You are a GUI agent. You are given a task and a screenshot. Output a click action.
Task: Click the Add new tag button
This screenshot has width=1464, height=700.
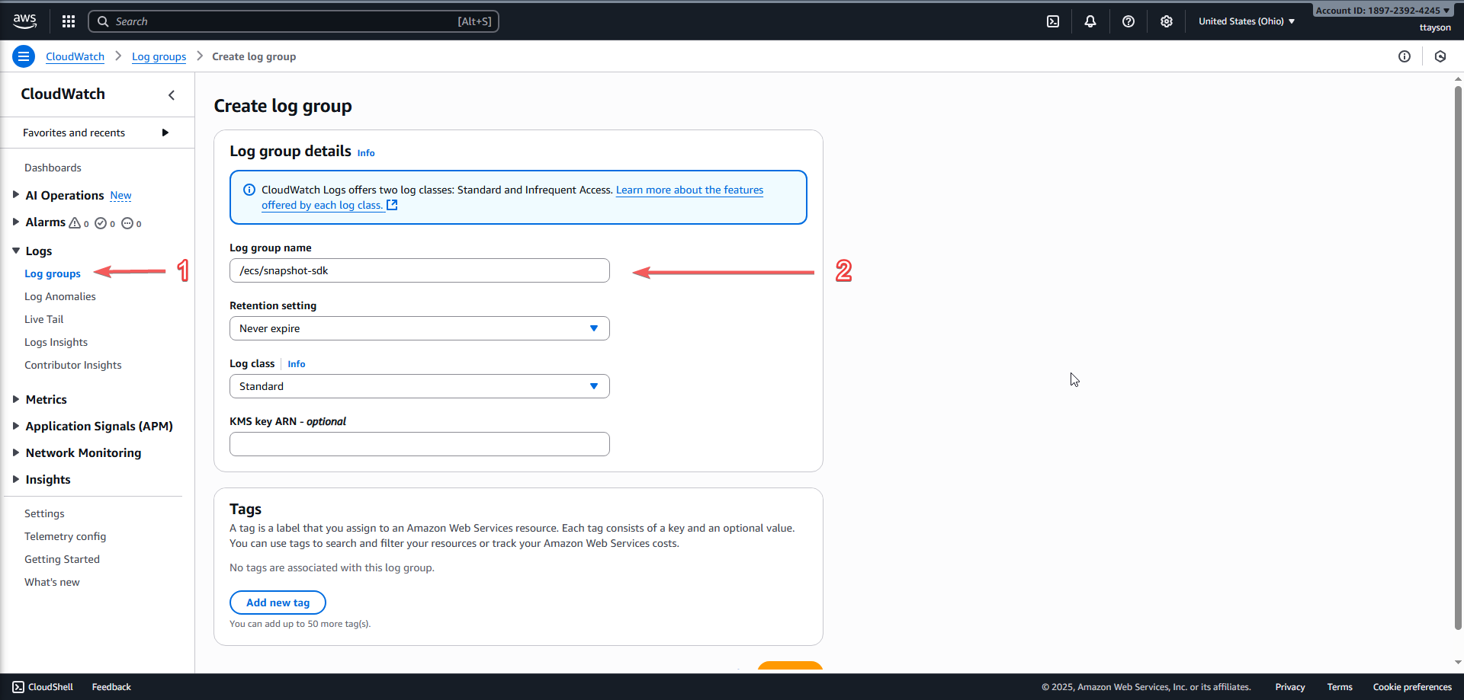coord(278,603)
